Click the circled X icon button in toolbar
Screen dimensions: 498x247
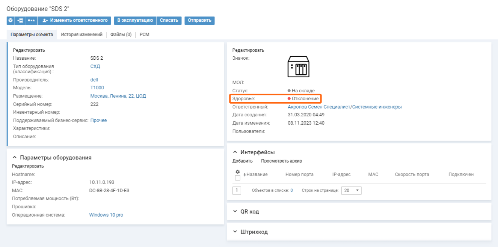click(11, 20)
